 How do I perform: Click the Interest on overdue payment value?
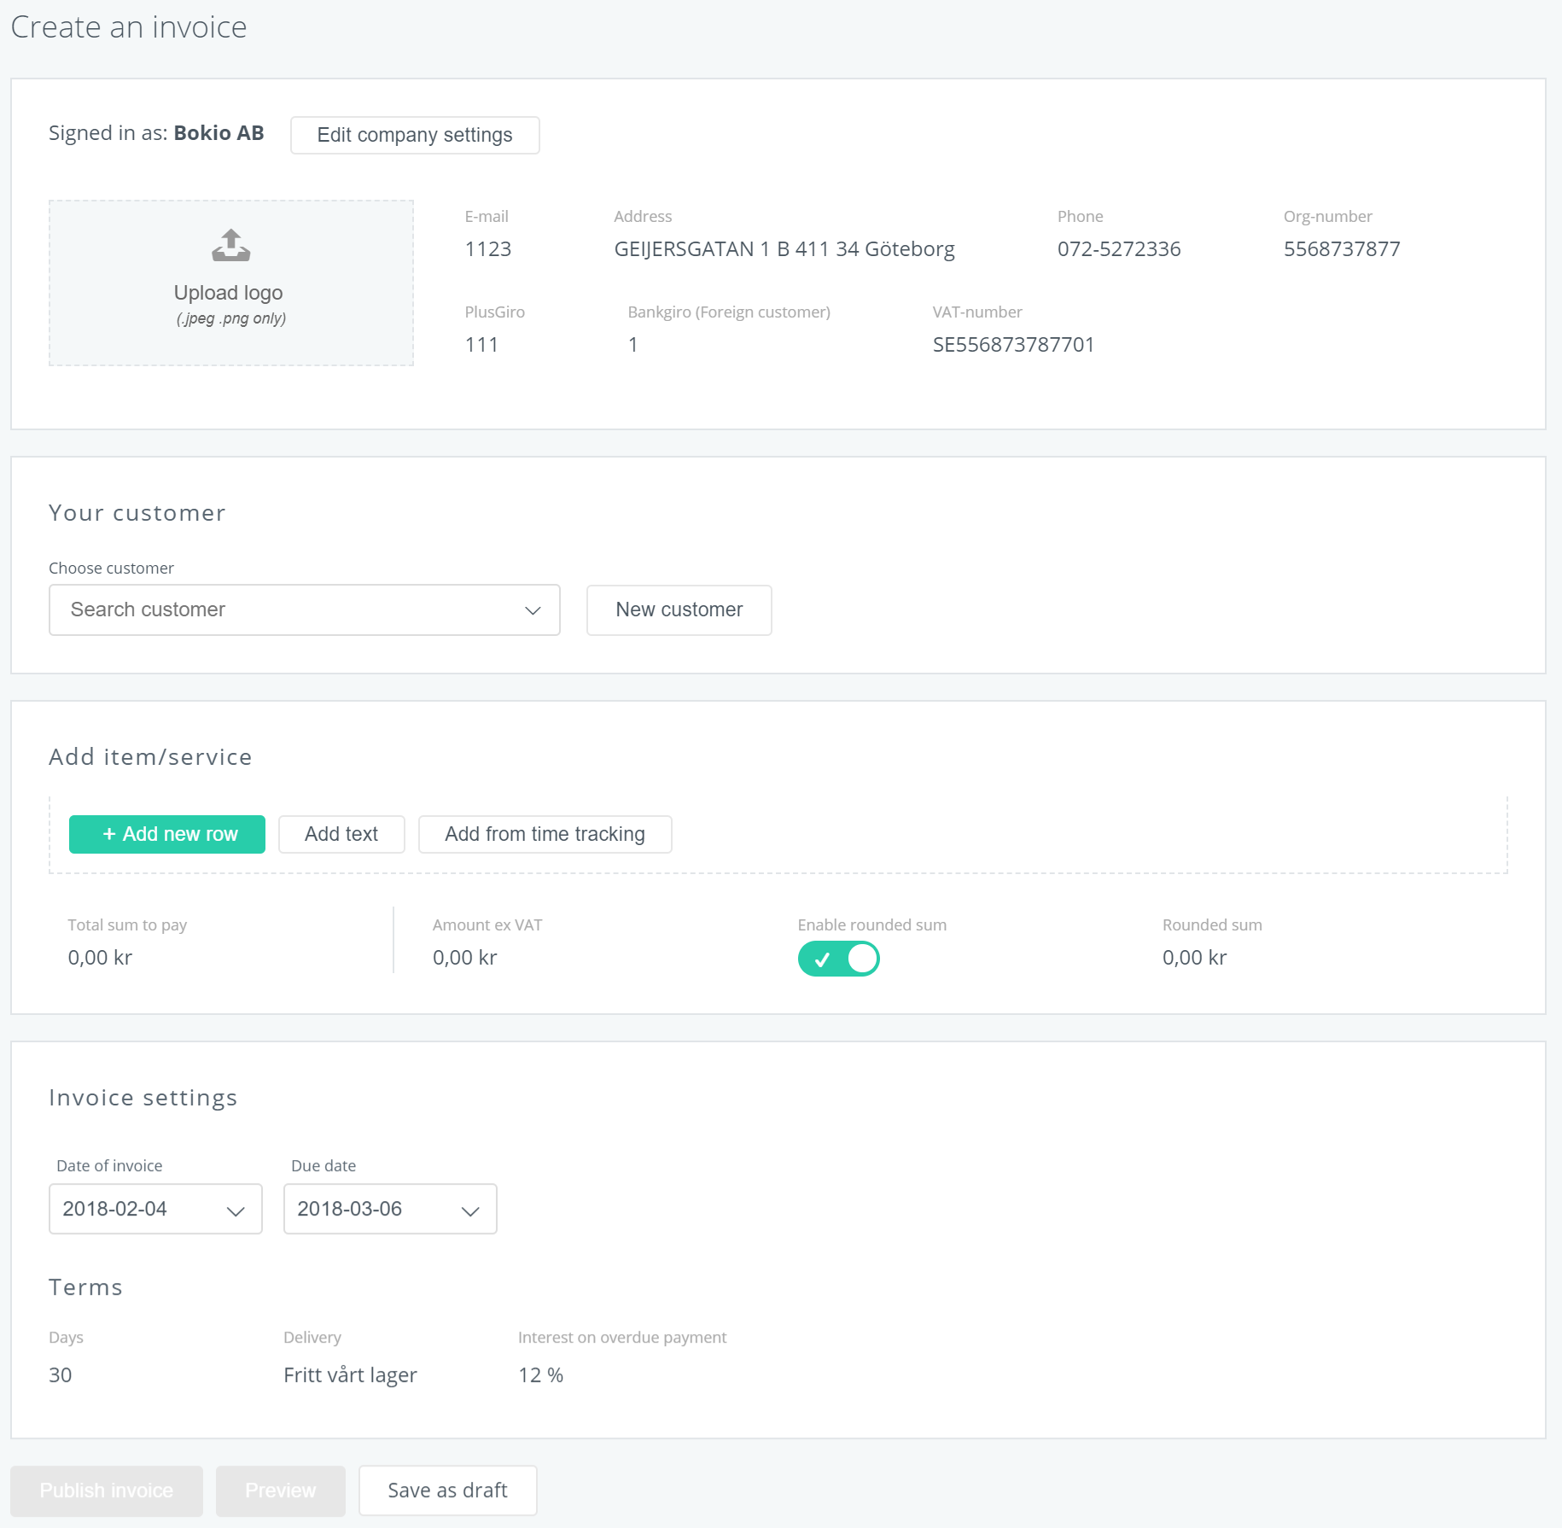(x=540, y=1375)
